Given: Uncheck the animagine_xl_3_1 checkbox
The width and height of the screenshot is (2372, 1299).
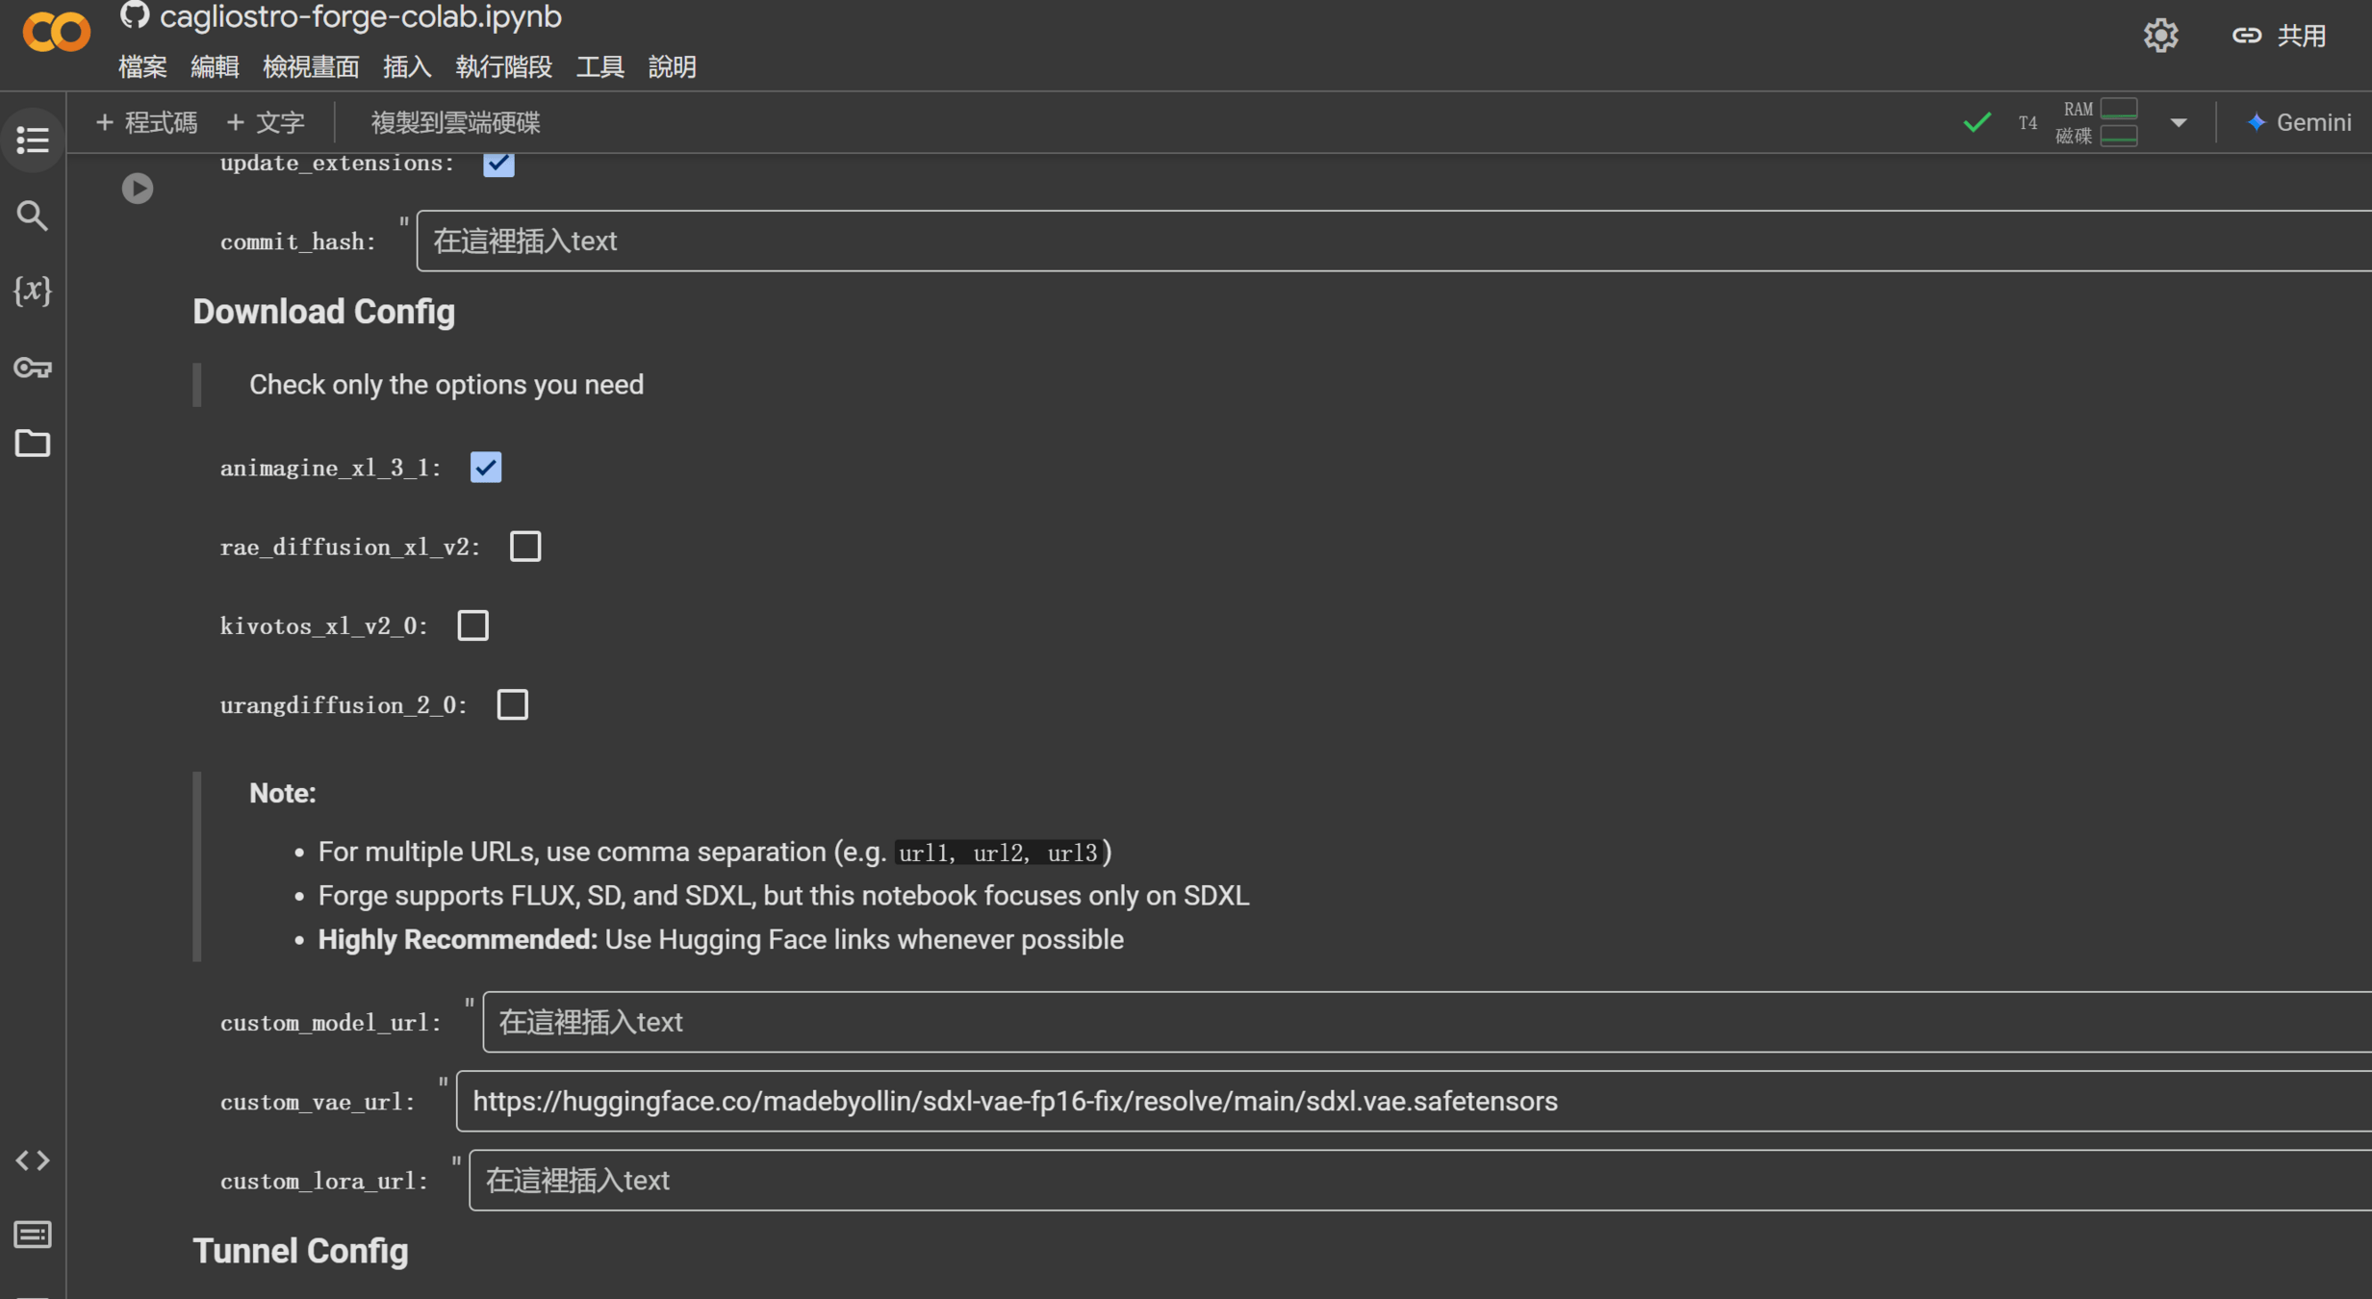Looking at the screenshot, I should [x=486, y=468].
